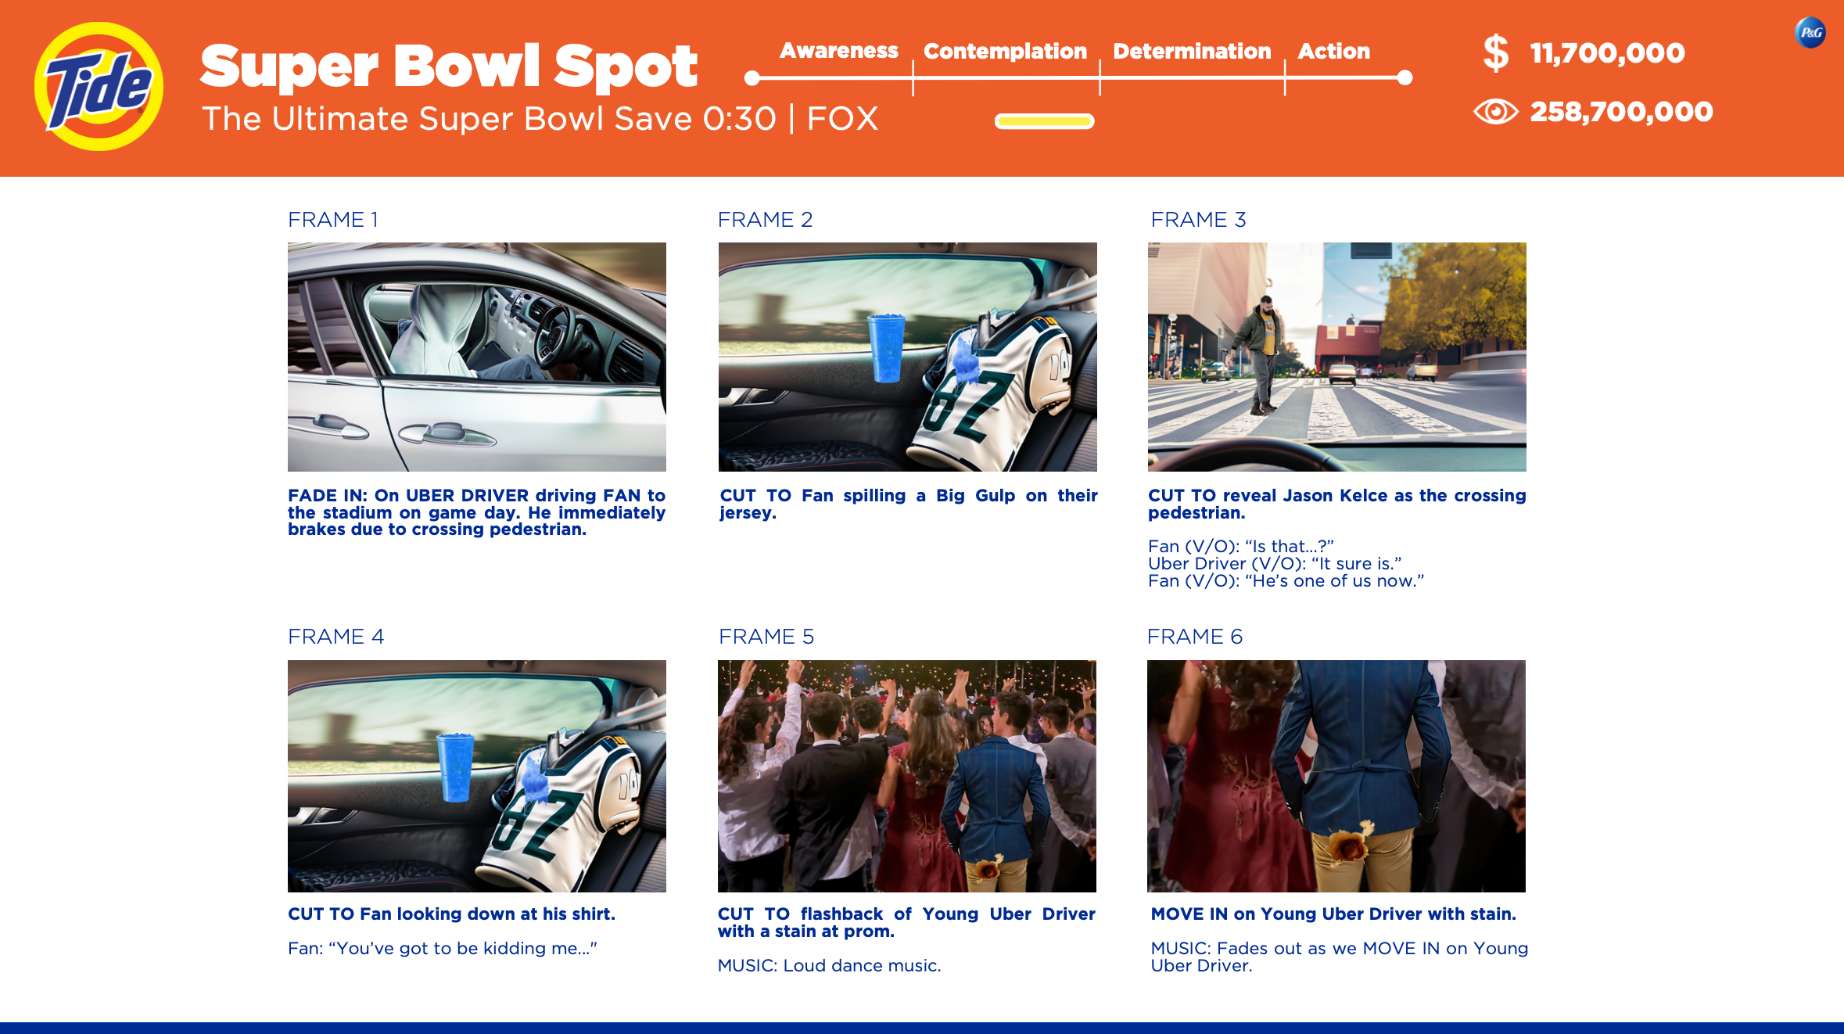Click the dollar sign cost icon
Screen dimensions: 1844x1034
click(x=1496, y=53)
